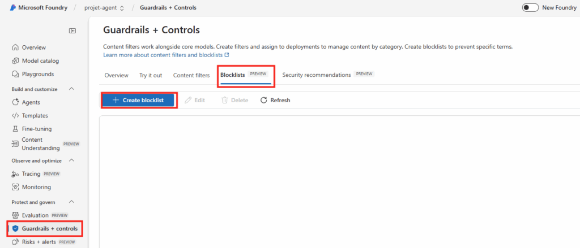Open Fine-tuning from the sidebar
The width and height of the screenshot is (580, 248).
point(36,129)
